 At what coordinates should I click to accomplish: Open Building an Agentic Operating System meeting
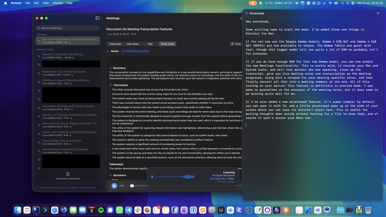68,82
